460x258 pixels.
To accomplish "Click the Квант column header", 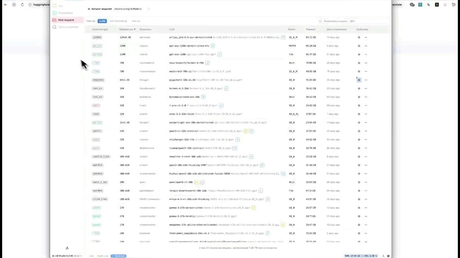I will point(291,29).
